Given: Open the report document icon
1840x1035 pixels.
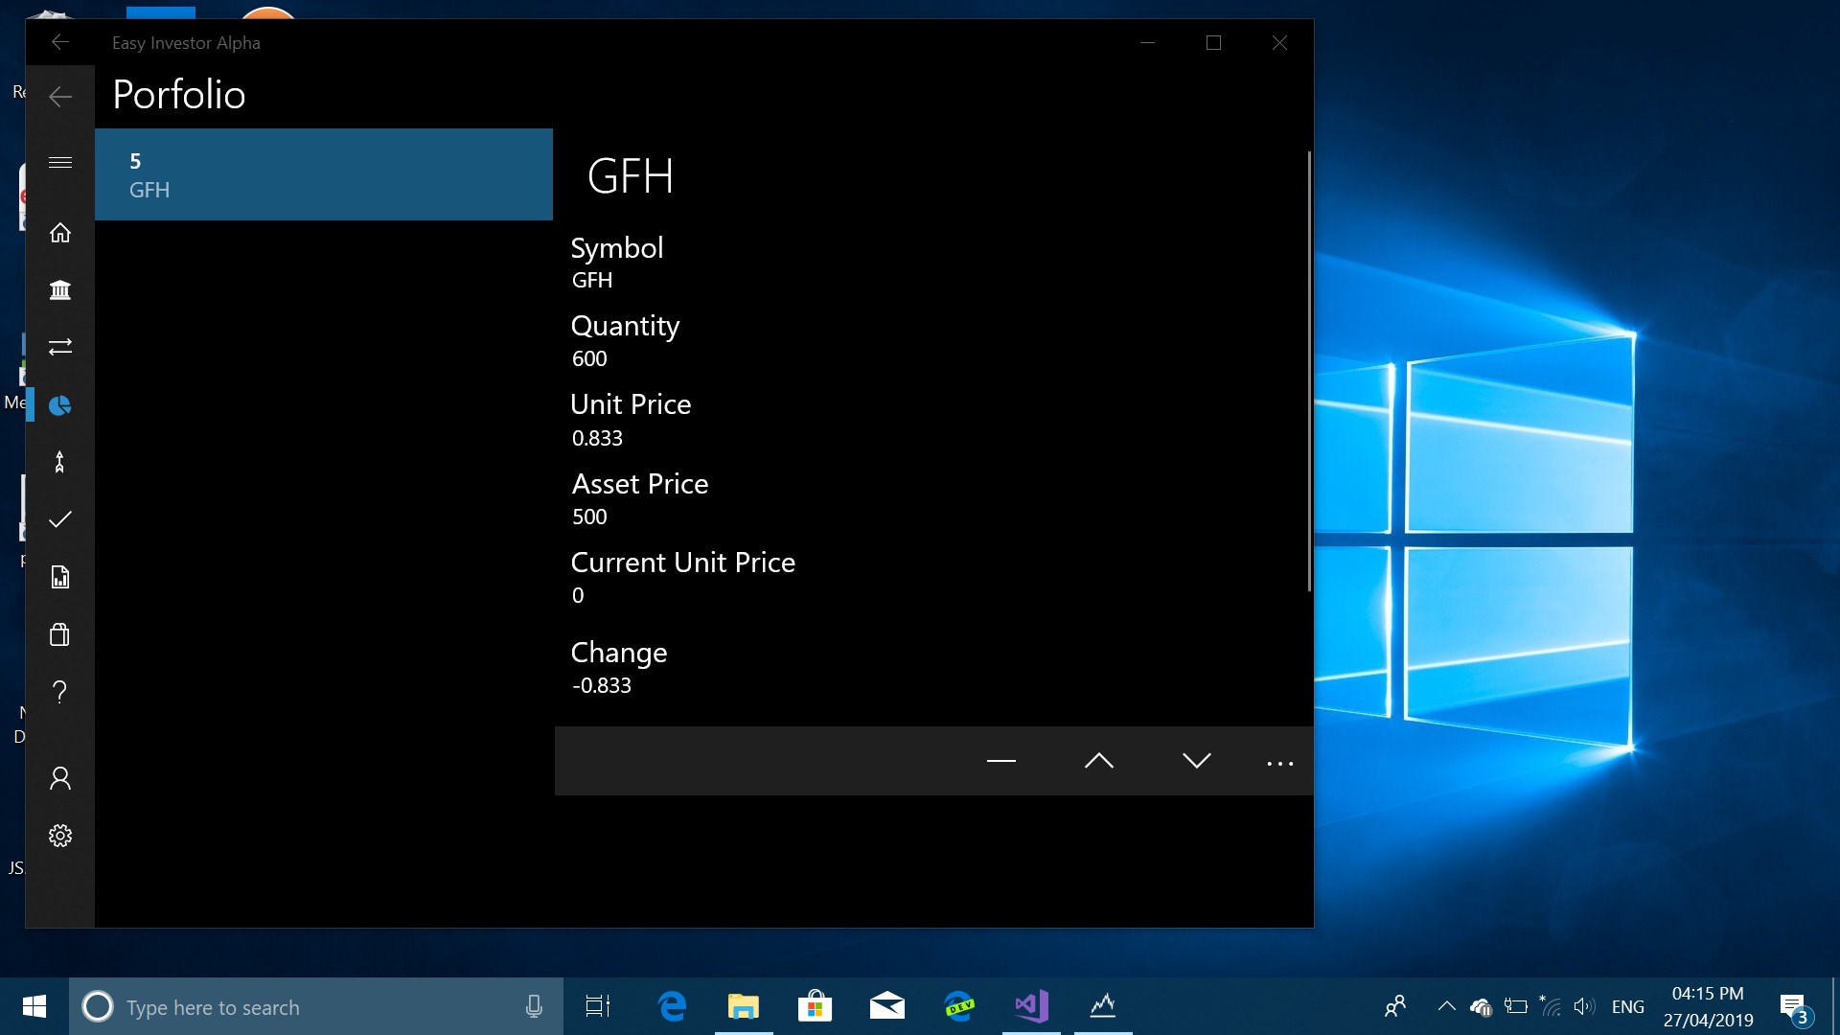Looking at the screenshot, I should point(60,577).
